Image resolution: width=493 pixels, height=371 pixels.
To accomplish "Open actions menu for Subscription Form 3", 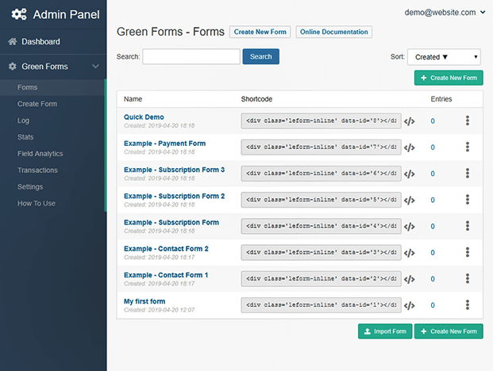I will (468, 174).
